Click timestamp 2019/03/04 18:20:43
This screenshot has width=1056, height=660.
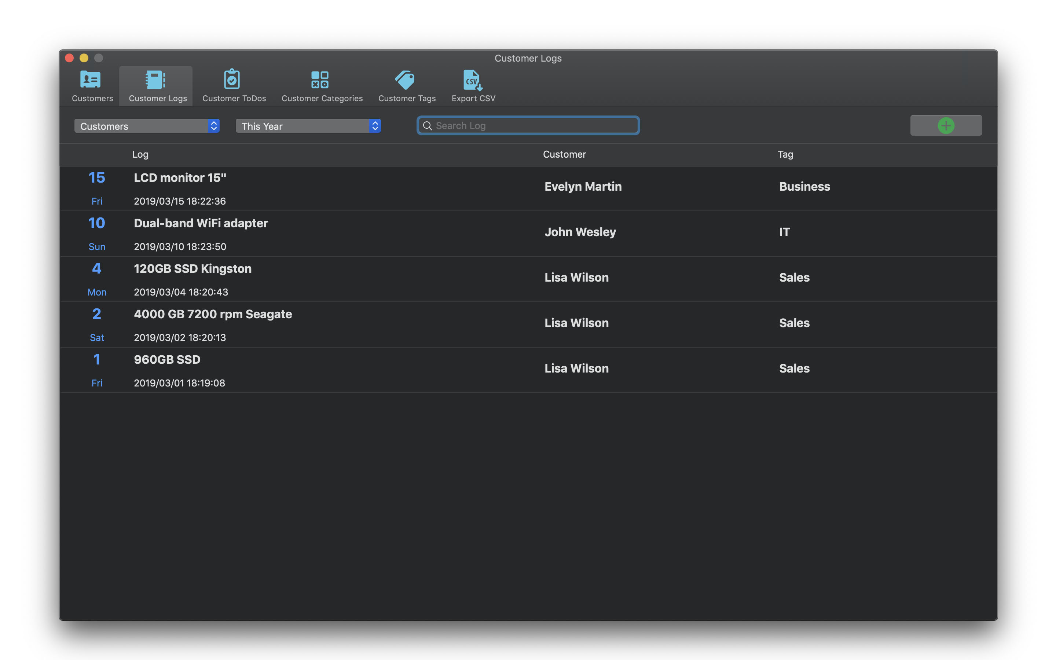tap(181, 292)
